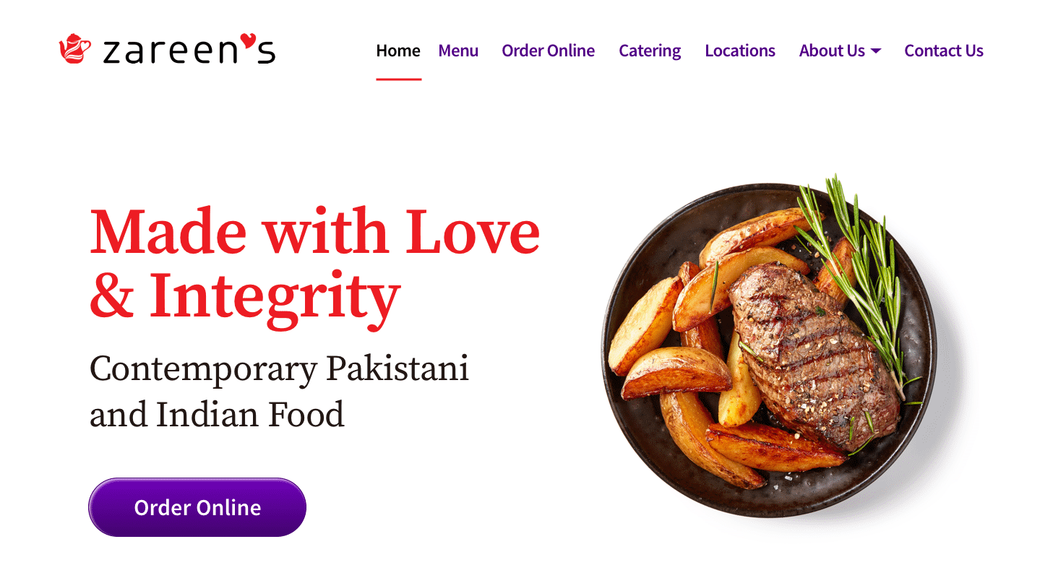Expand the caret arrow next to About Us

coord(876,51)
